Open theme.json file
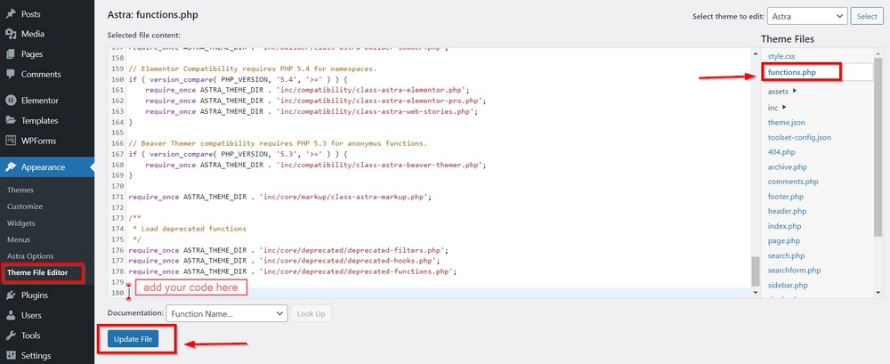This screenshot has height=364, width=890. (786, 123)
